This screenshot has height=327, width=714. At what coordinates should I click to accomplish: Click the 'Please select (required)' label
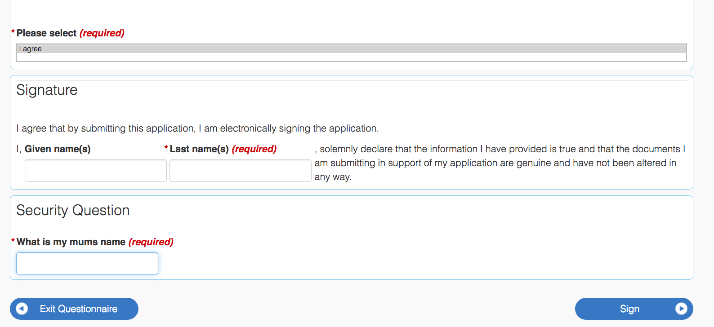70,33
